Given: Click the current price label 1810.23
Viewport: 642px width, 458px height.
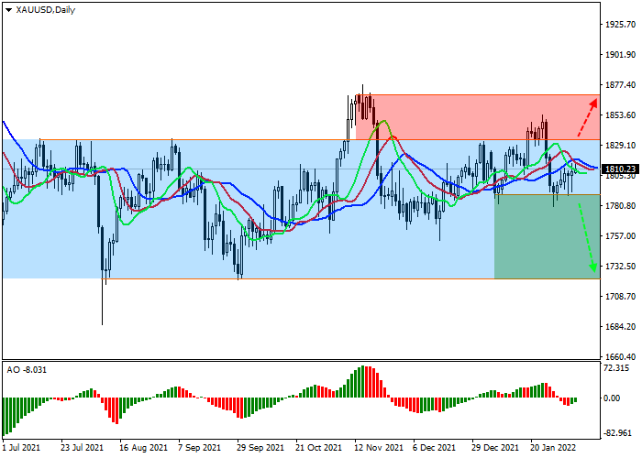Looking at the screenshot, I should (621, 169).
